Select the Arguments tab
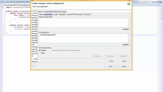This screenshot has height=92, width=163. coord(48,14)
